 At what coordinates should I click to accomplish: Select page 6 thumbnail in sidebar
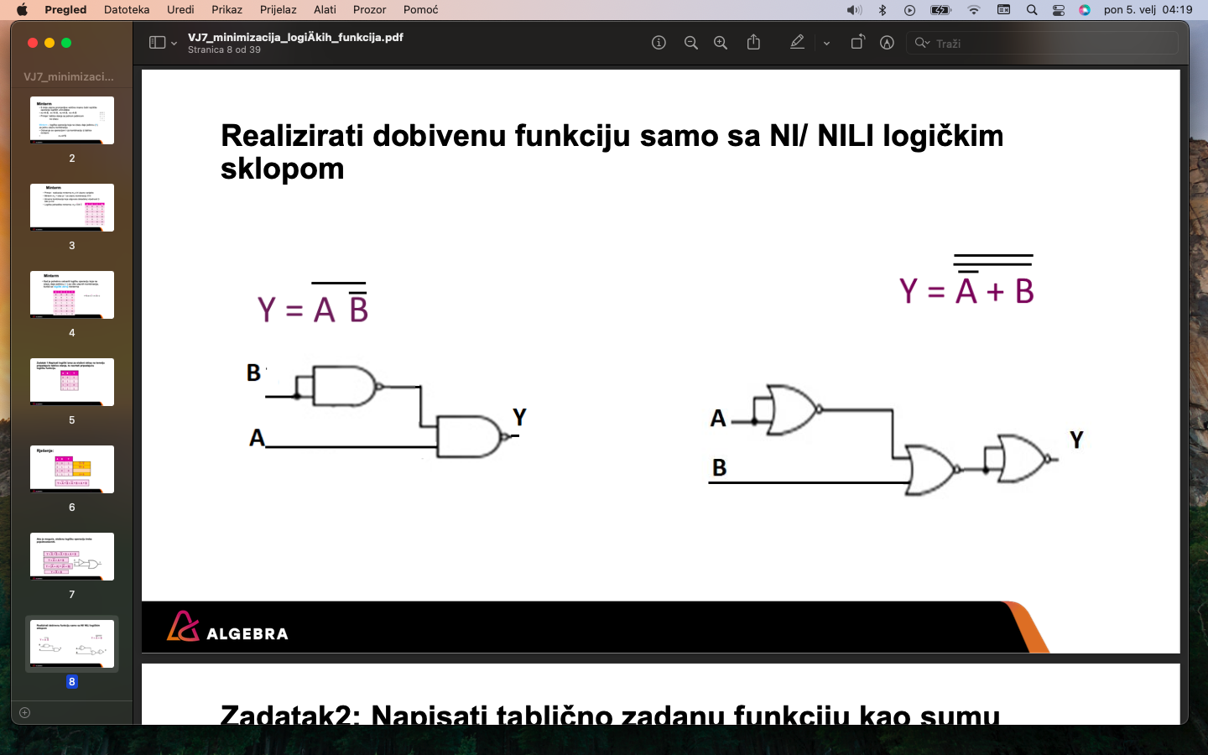click(72, 469)
